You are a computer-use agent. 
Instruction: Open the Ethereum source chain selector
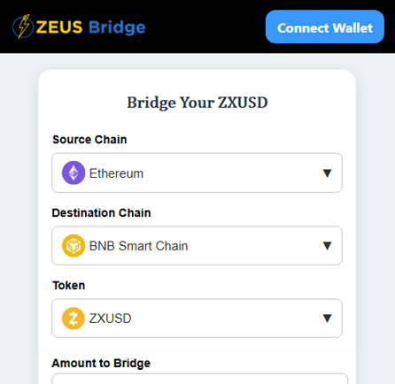197,173
